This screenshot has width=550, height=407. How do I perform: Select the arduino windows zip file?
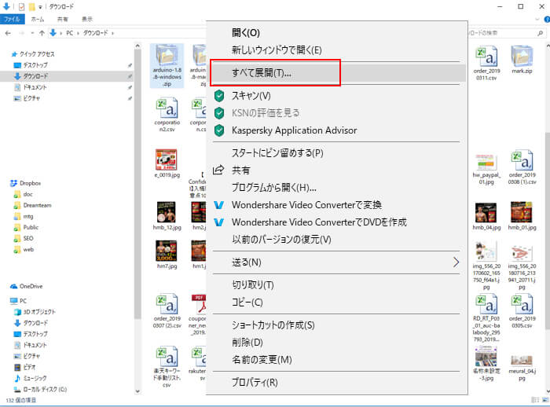pyautogui.click(x=166, y=65)
